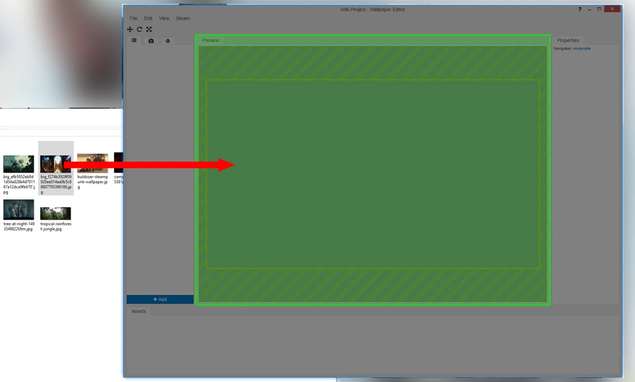Open the camera tab in left panel
Screen dimensions: 635x382
click(151, 41)
